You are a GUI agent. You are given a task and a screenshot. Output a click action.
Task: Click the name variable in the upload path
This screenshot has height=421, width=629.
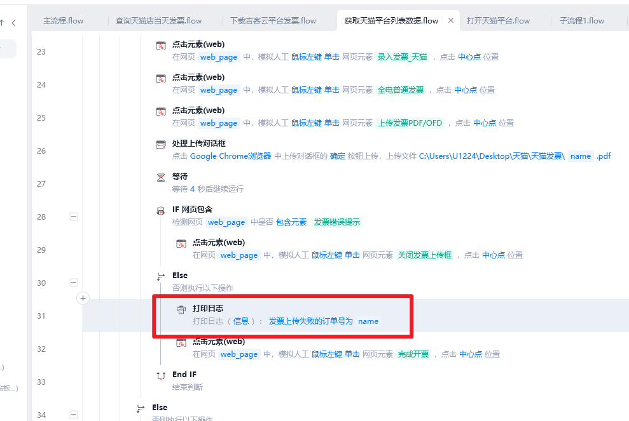pos(581,156)
